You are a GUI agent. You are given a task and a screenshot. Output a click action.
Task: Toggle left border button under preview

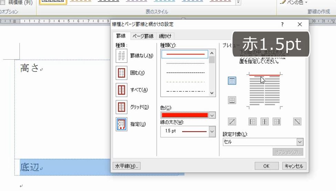coord(252,122)
